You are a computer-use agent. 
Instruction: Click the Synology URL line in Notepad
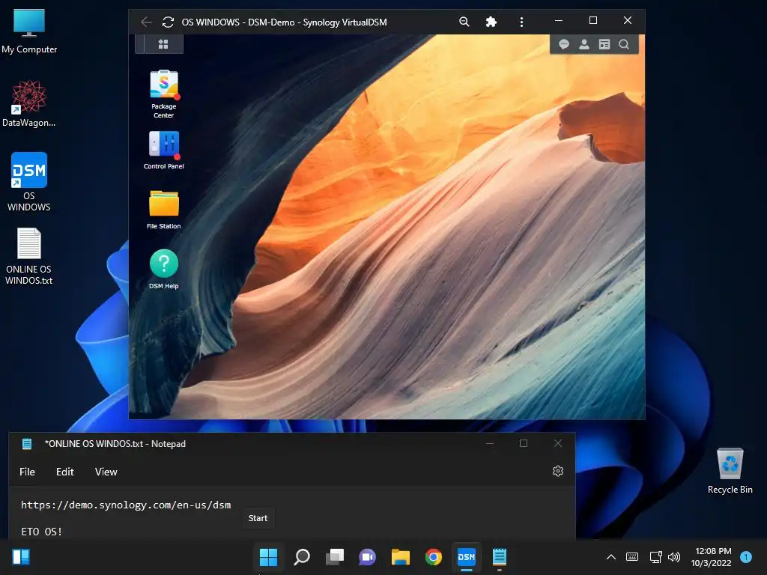126,505
